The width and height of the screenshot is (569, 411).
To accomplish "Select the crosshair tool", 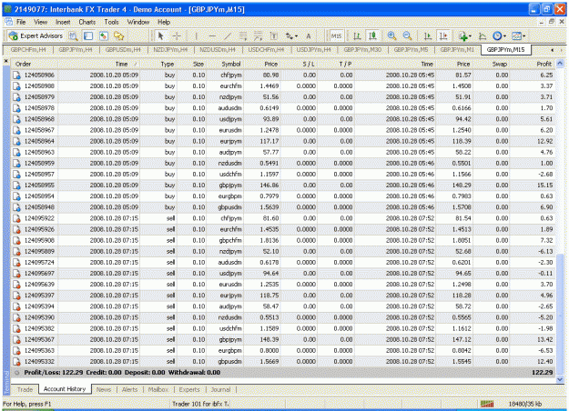I will [x=177, y=35].
